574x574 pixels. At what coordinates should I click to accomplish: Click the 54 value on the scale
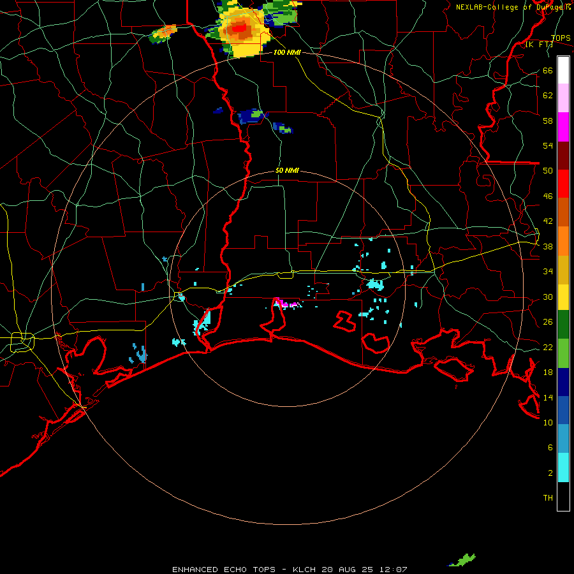[548, 145]
